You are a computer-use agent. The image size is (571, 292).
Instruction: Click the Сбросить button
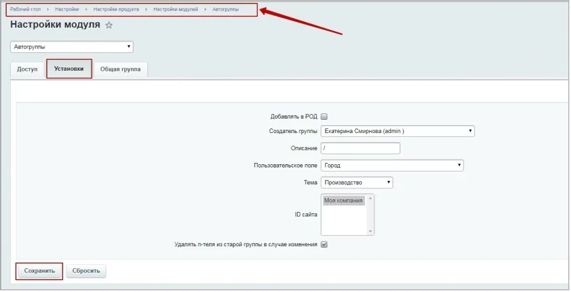click(x=86, y=271)
